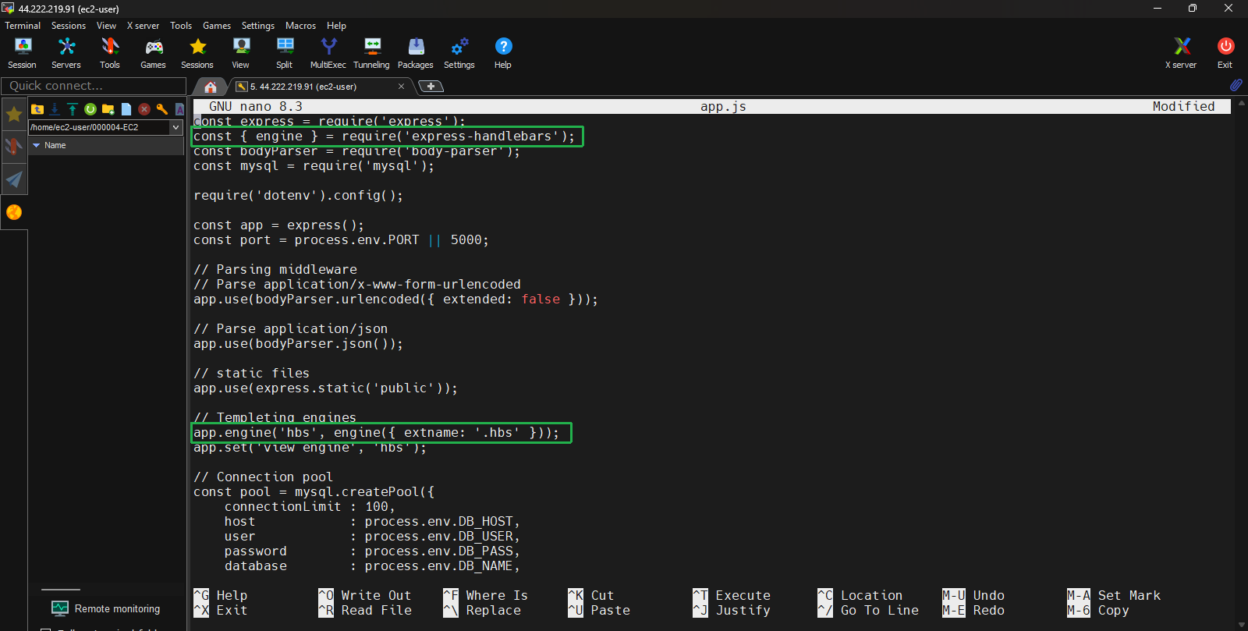This screenshot has width=1248, height=631.
Task: Open the Settings gears toolbar icon
Action: pos(459,53)
